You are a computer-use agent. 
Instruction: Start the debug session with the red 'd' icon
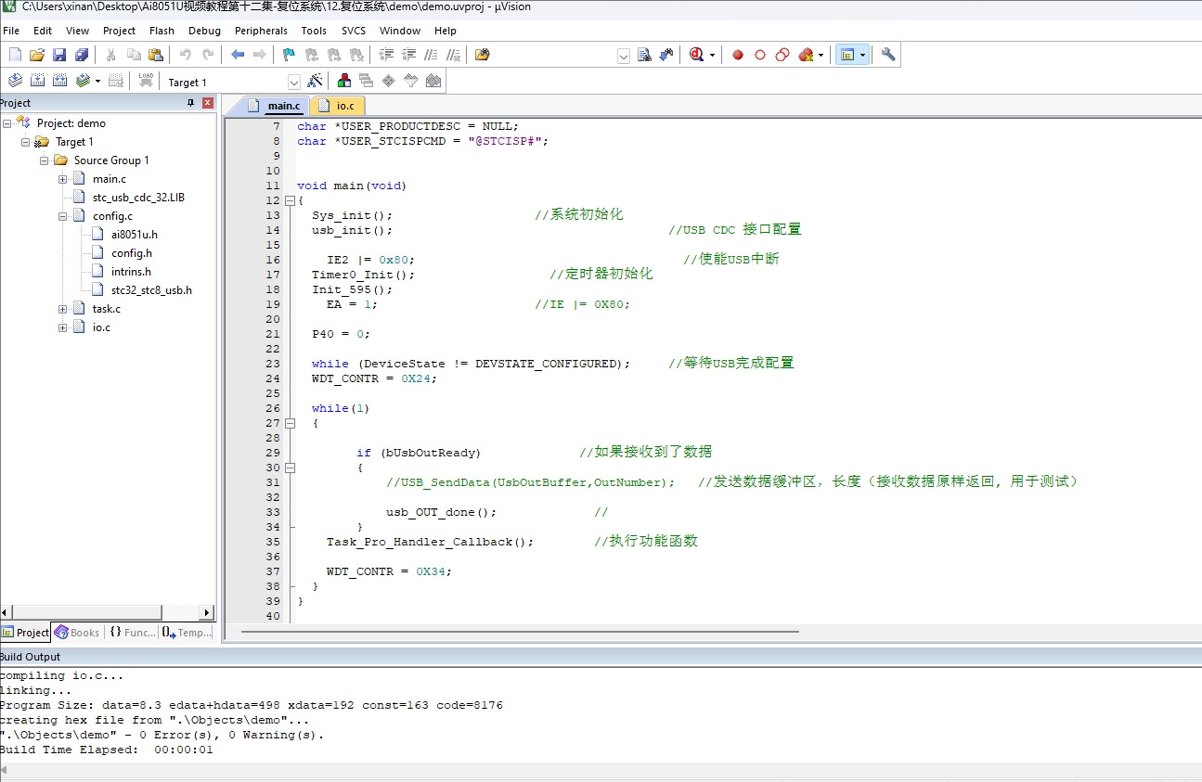pyautogui.click(x=697, y=55)
